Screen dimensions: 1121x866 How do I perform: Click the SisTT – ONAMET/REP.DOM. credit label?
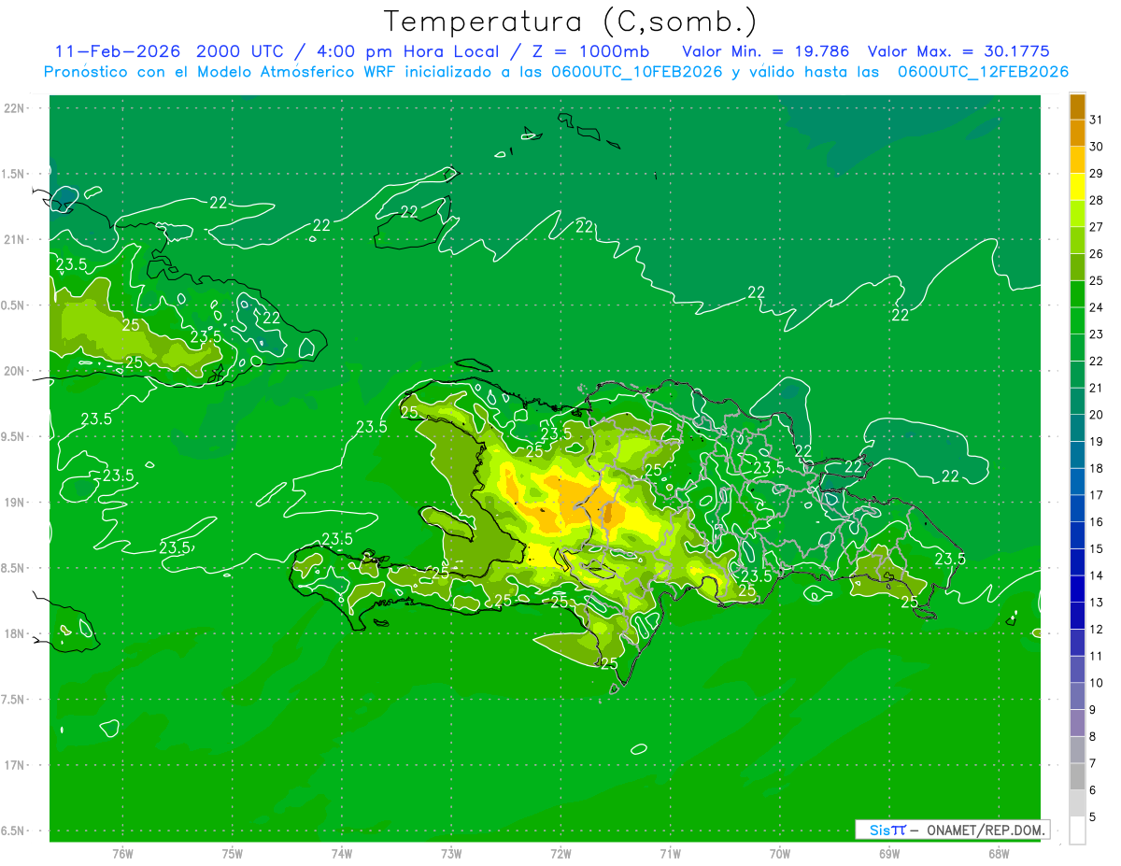(952, 830)
